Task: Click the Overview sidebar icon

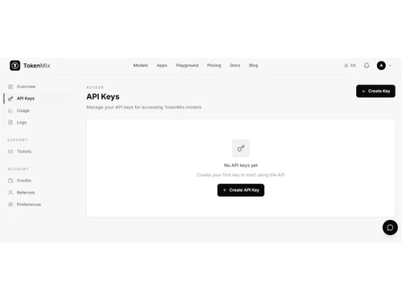Action: pos(10,87)
